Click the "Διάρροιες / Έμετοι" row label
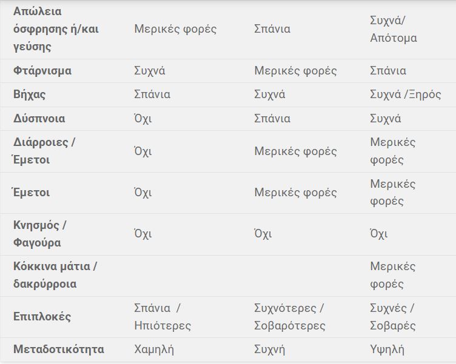 pyautogui.click(x=44, y=151)
